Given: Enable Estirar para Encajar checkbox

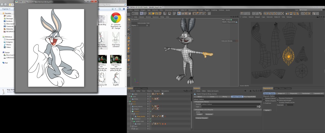Looking at the screenshot, I should 278,100.
